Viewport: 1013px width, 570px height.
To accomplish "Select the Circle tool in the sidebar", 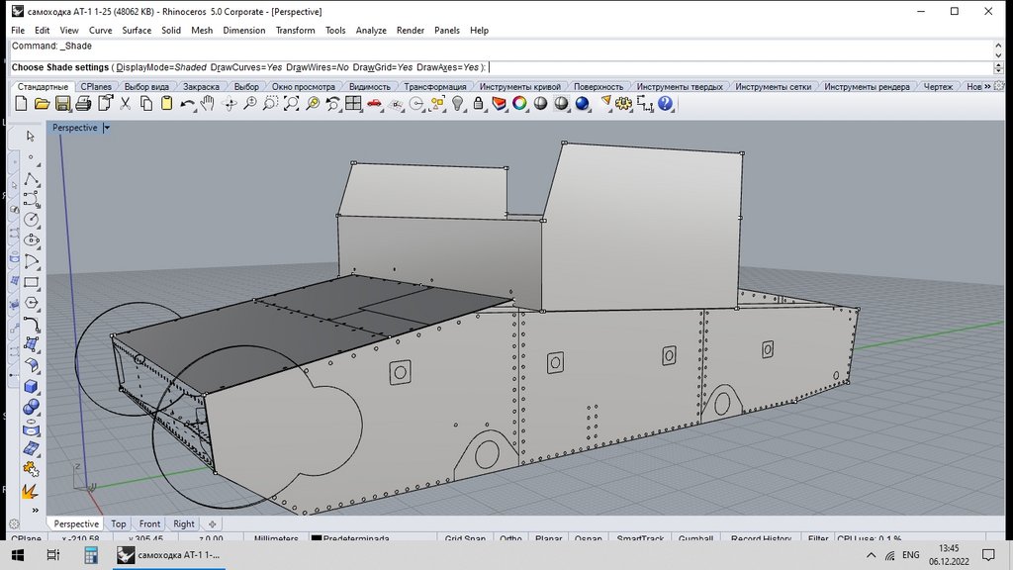I will (x=31, y=220).
